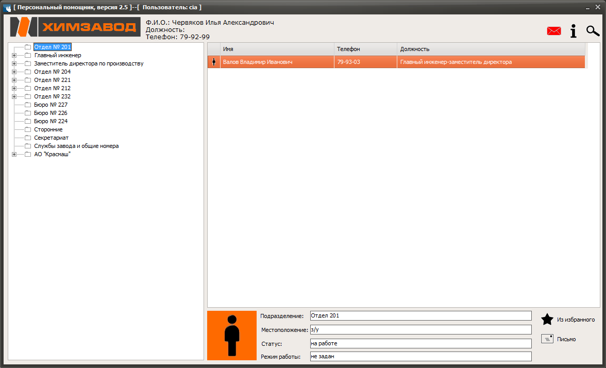Click the orange person avatar image
This screenshot has width=606, height=368.
coord(232,336)
